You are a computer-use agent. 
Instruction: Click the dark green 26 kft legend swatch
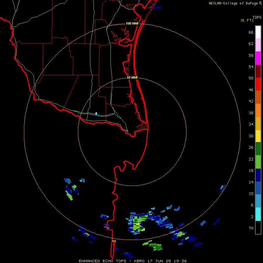tap(258, 149)
